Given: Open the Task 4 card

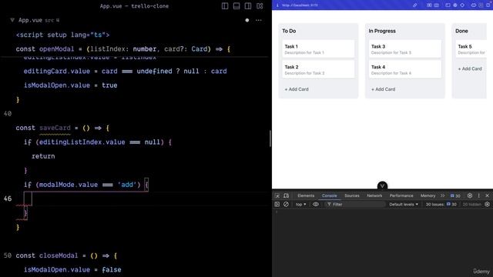Looking at the screenshot, I should [404, 69].
